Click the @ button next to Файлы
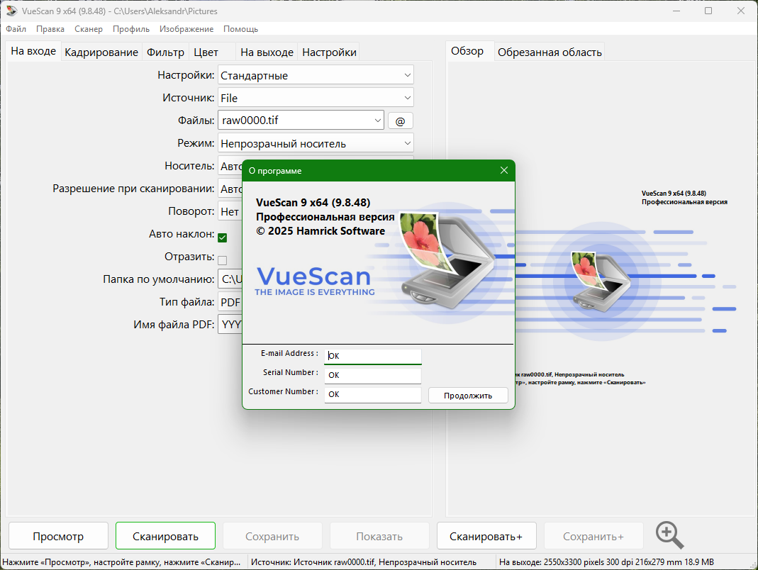Viewport: 758px width, 570px height. (400, 121)
